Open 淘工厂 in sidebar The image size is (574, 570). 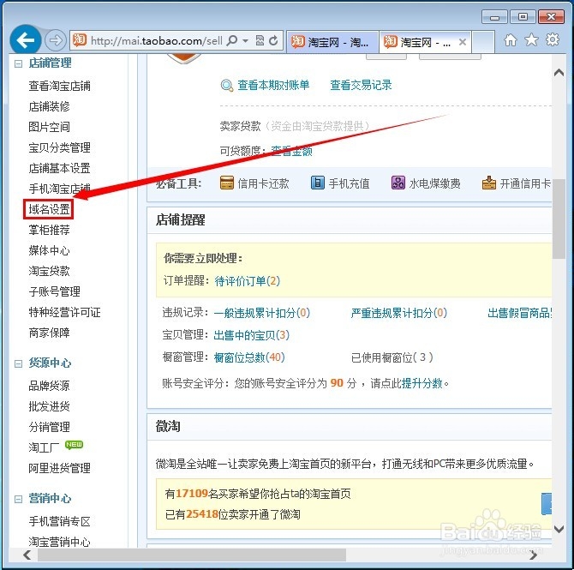(44, 447)
